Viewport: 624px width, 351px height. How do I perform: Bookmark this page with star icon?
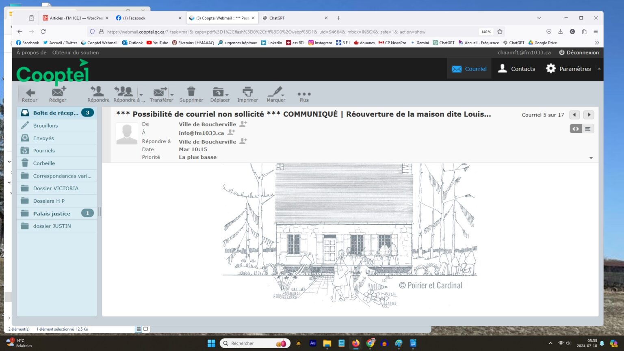coord(500,32)
